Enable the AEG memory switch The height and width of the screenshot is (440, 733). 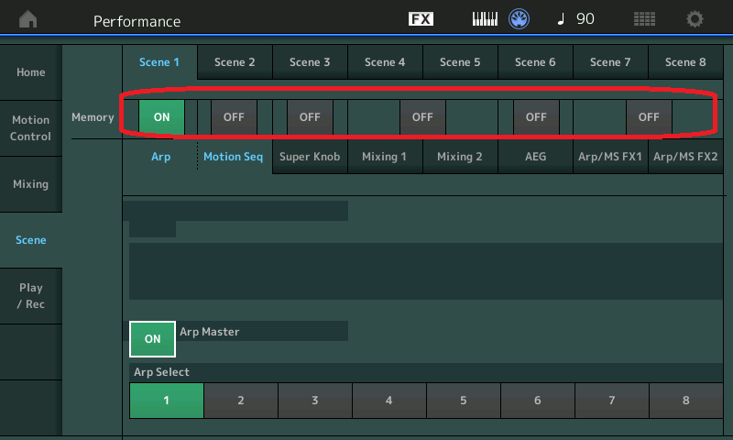[536, 117]
